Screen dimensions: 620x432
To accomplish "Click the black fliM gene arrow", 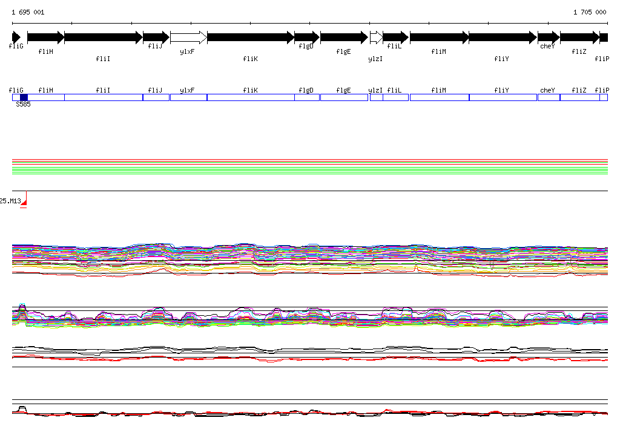I will [439, 38].
